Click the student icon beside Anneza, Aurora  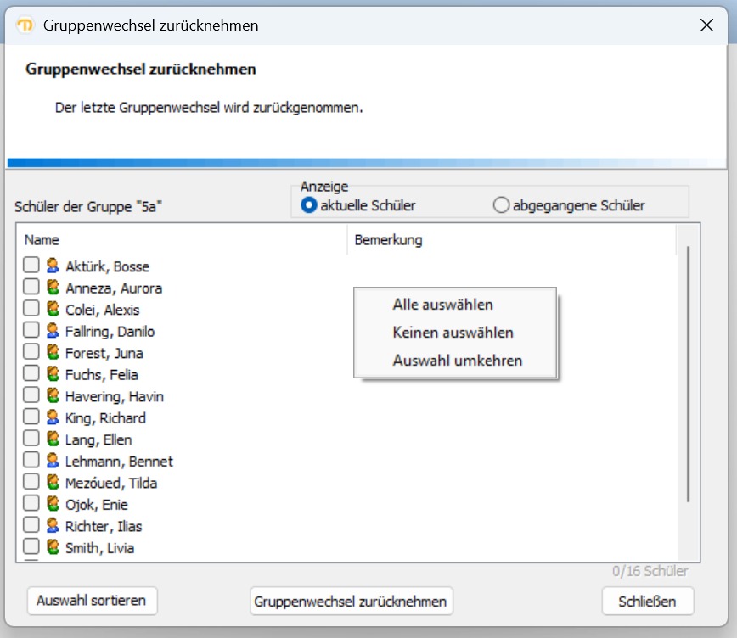coord(53,288)
